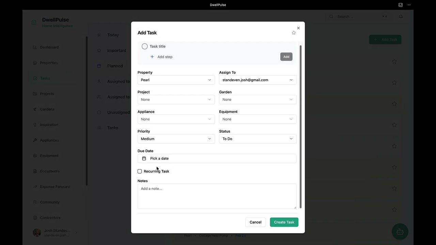Click the calendar icon in Due Date
Image resolution: width=436 pixels, height=245 pixels.
(x=144, y=159)
